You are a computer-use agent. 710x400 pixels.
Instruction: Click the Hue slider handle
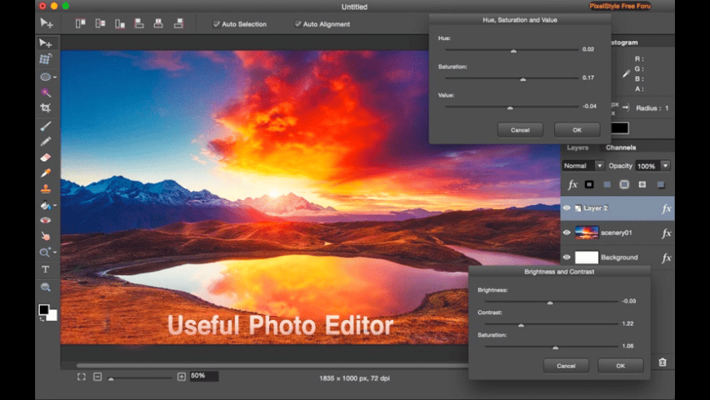513,51
